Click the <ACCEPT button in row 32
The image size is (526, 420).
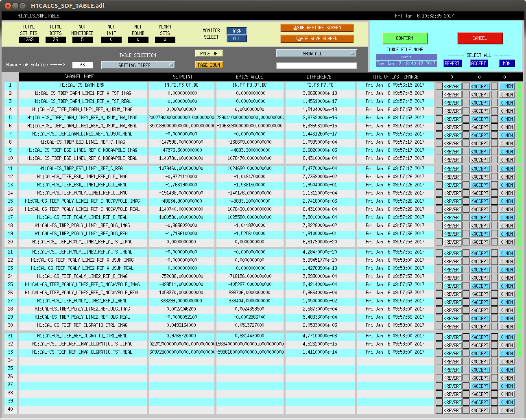coord(480,345)
